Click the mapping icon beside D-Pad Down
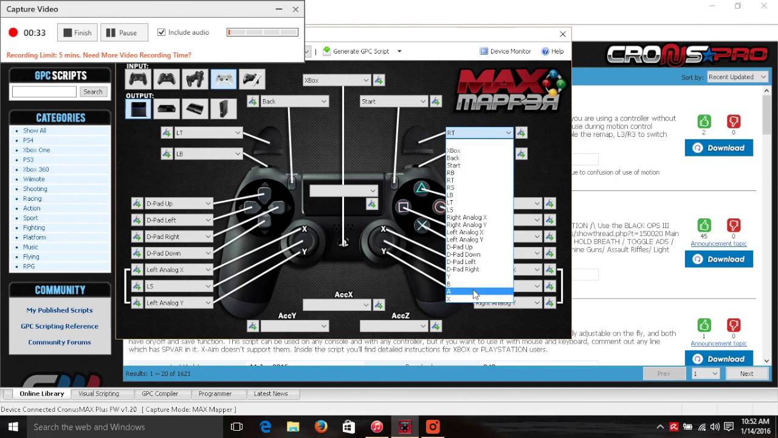 coord(137,253)
